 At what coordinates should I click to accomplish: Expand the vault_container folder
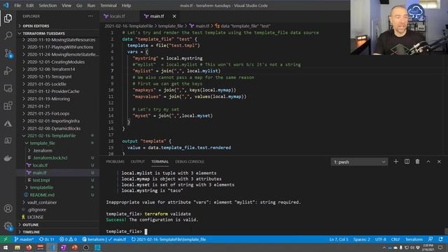click(x=42, y=202)
